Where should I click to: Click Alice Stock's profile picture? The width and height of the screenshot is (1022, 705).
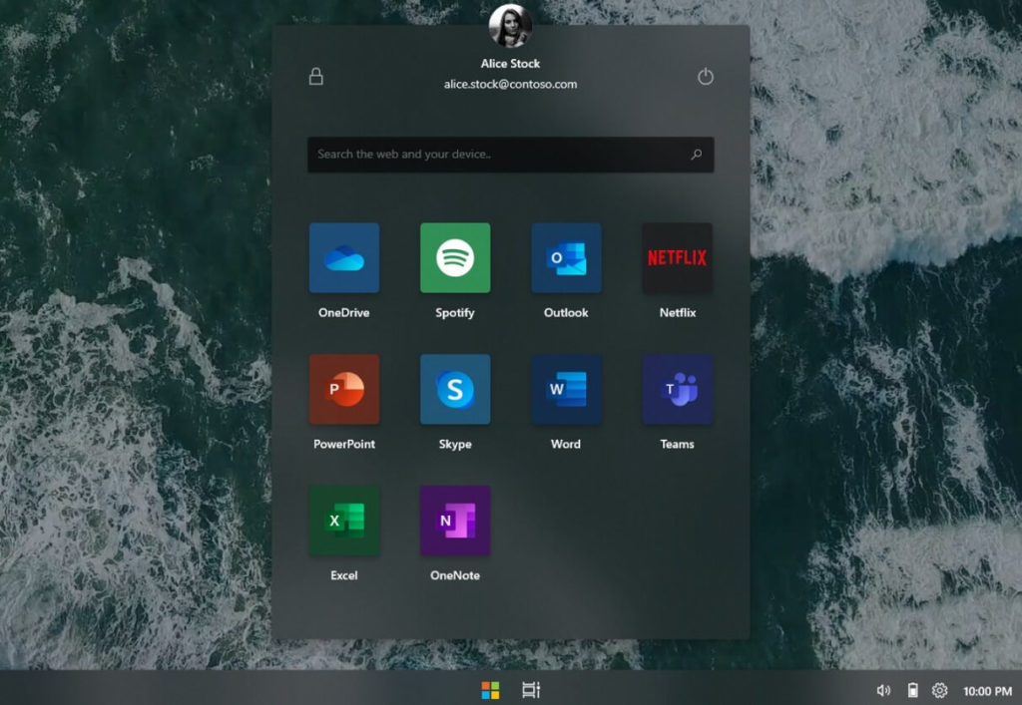(510, 27)
